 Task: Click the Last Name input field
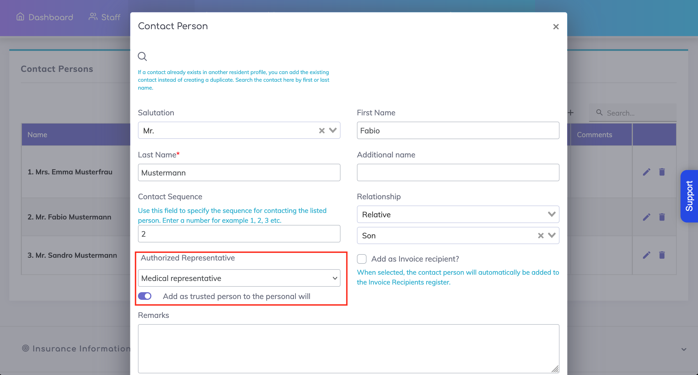pyautogui.click(x=239, y=172)
